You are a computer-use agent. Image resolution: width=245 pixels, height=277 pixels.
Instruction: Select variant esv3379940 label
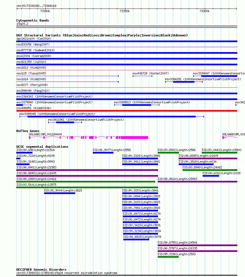coord(55,102)
